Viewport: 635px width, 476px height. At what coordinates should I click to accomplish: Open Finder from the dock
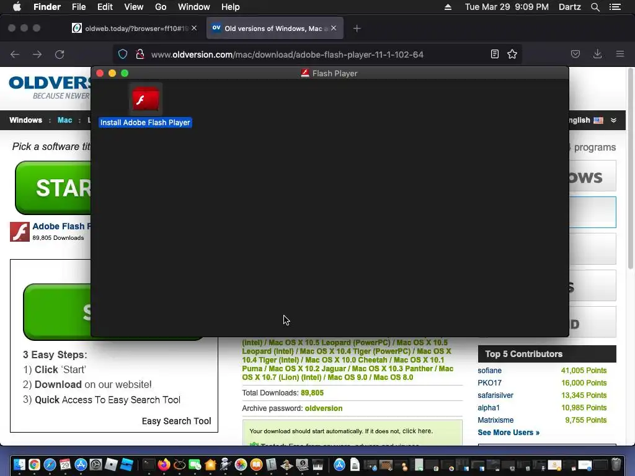[x=19, y=464]
